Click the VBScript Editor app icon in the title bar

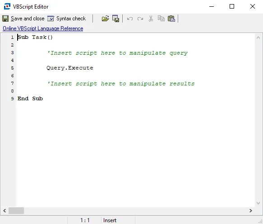[7, 6]
